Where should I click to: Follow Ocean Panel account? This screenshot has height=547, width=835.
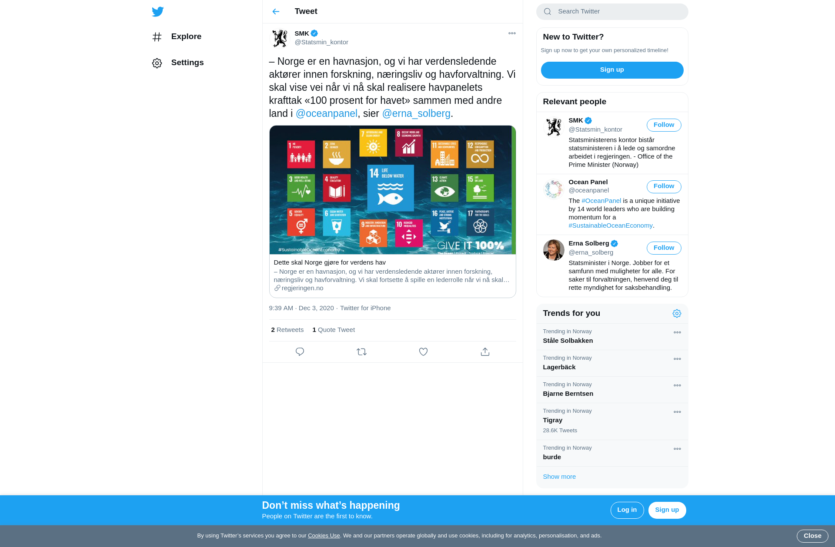click(664, 186)
